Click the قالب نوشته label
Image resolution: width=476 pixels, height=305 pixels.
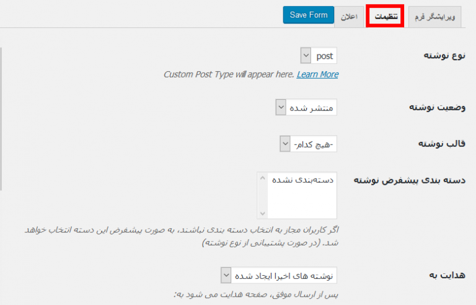442,143
